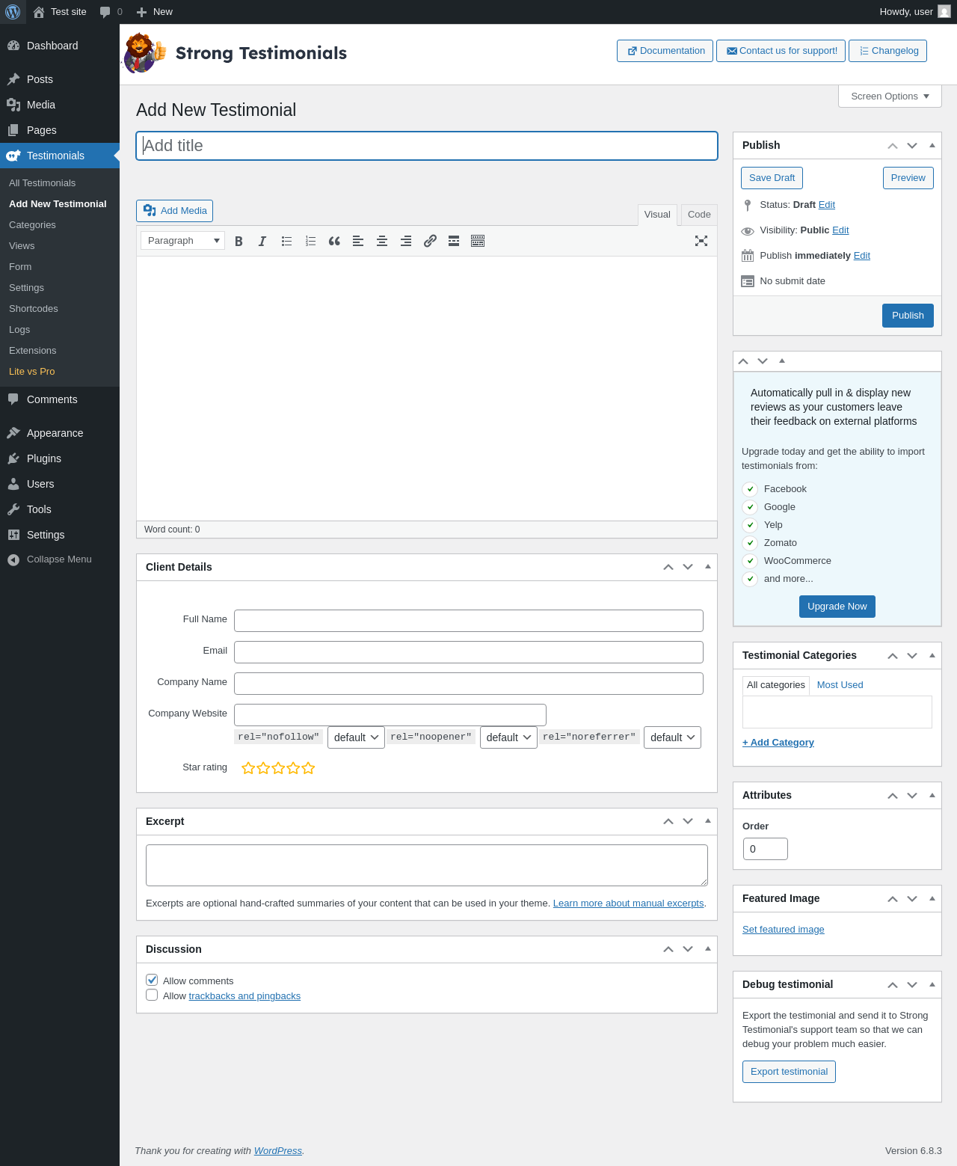Click Export testimonial button

point(789,1072)
